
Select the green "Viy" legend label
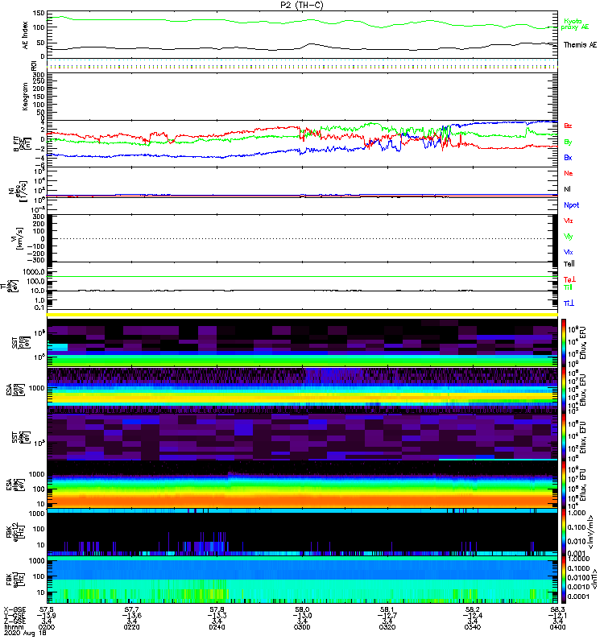tap(568, 237)
